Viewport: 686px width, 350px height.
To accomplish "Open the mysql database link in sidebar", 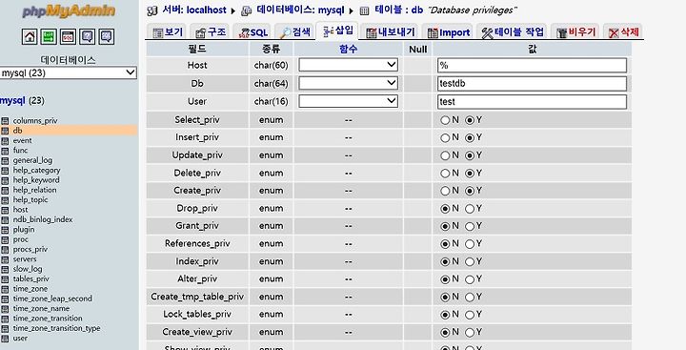I will click(x=12, y=101).
